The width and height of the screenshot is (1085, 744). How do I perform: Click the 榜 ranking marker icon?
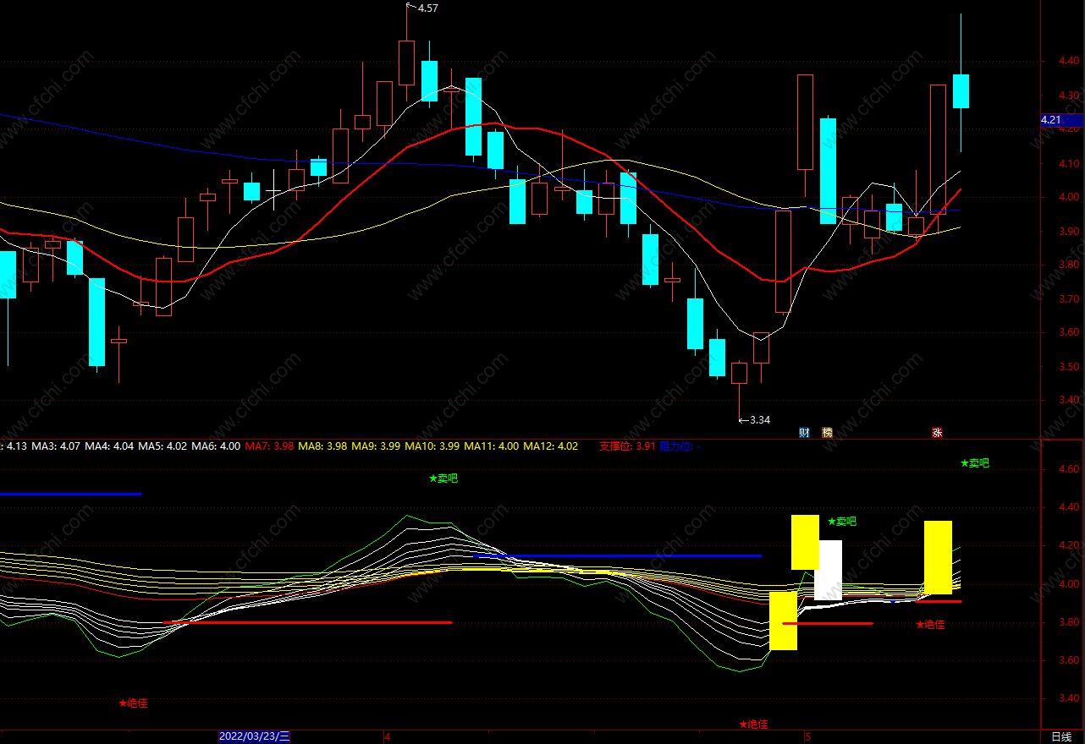827,433
